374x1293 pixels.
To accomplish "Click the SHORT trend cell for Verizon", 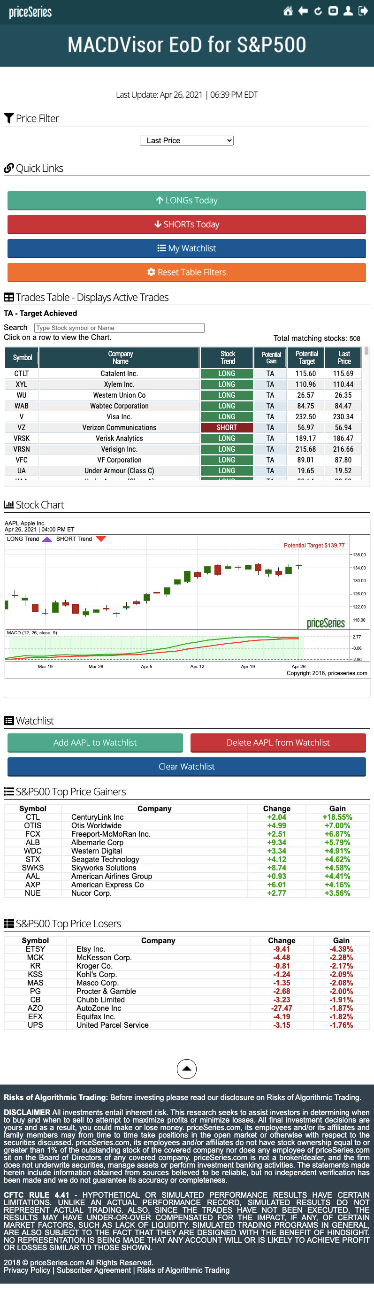I will tap(227, 428).
